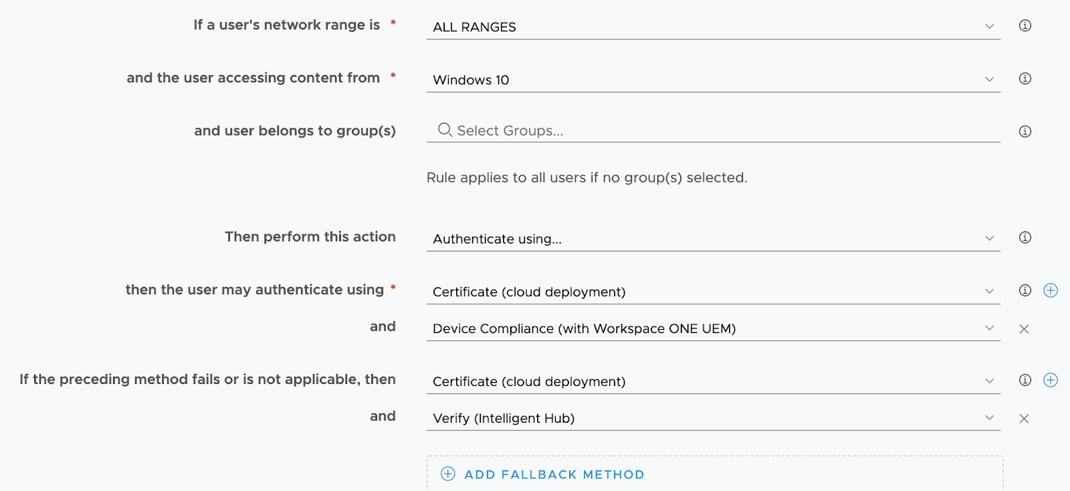Remove Verify (Intelligent Hub) method with X

(x=1024, y=419)
